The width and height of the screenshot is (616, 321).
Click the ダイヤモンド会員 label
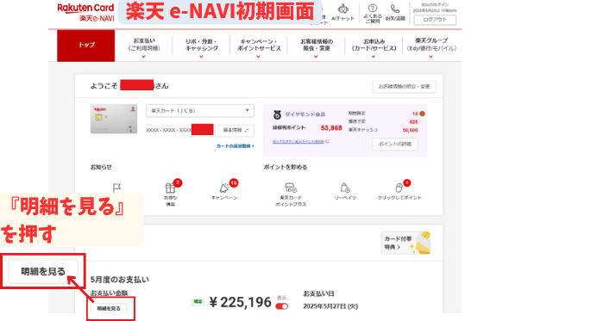tap(305, 114)
